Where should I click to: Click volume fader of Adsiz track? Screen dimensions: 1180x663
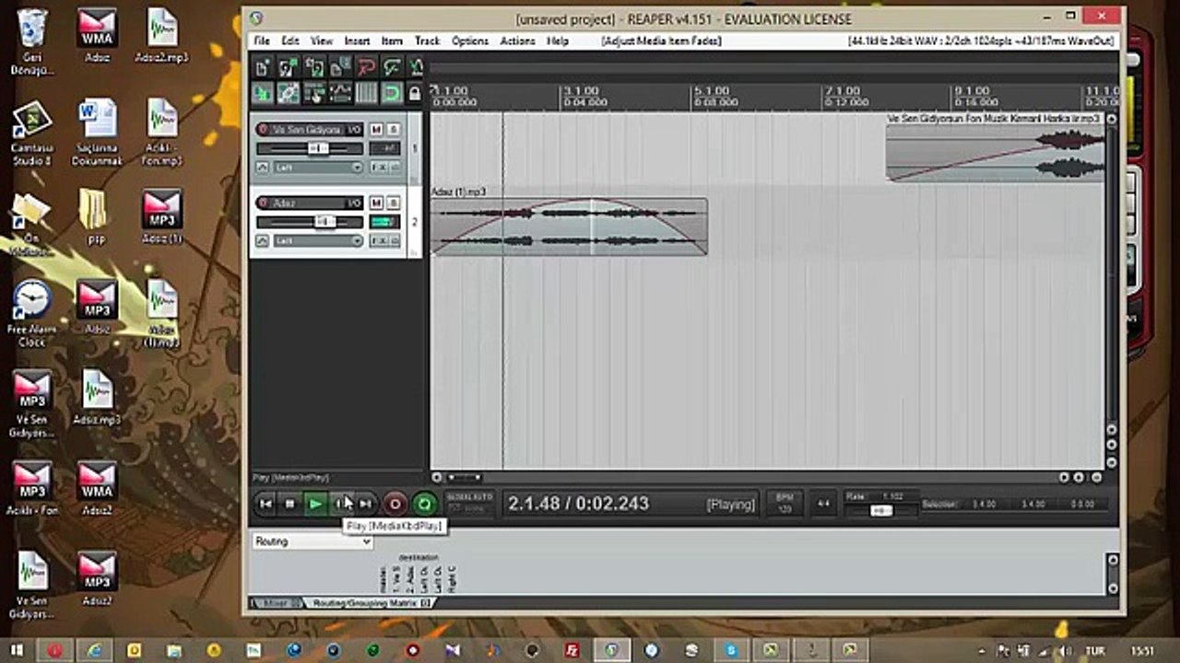coord(324,221)
